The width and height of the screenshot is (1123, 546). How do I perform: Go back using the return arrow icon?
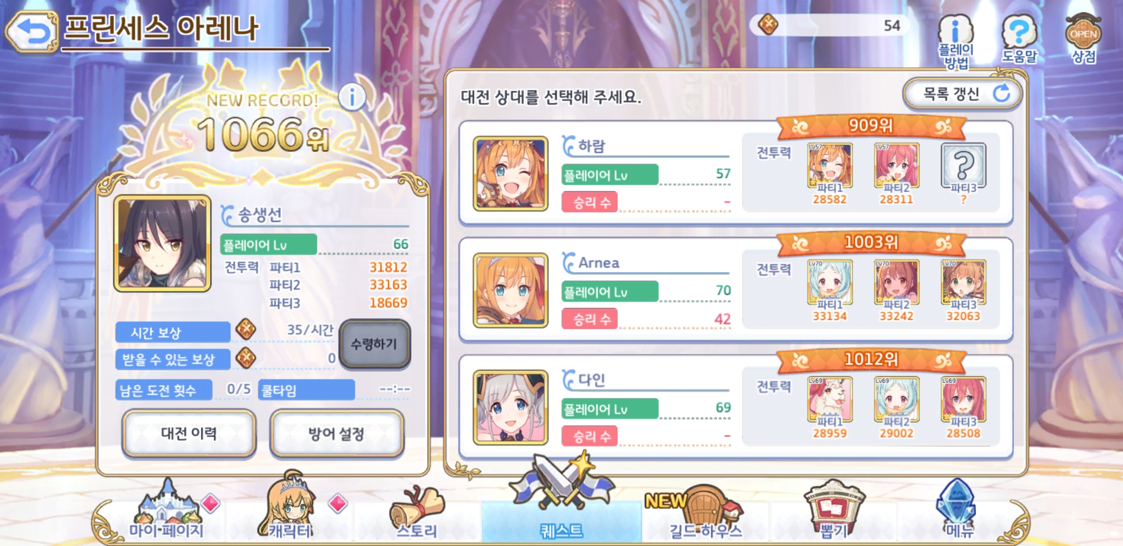click(x=31, y=31)
